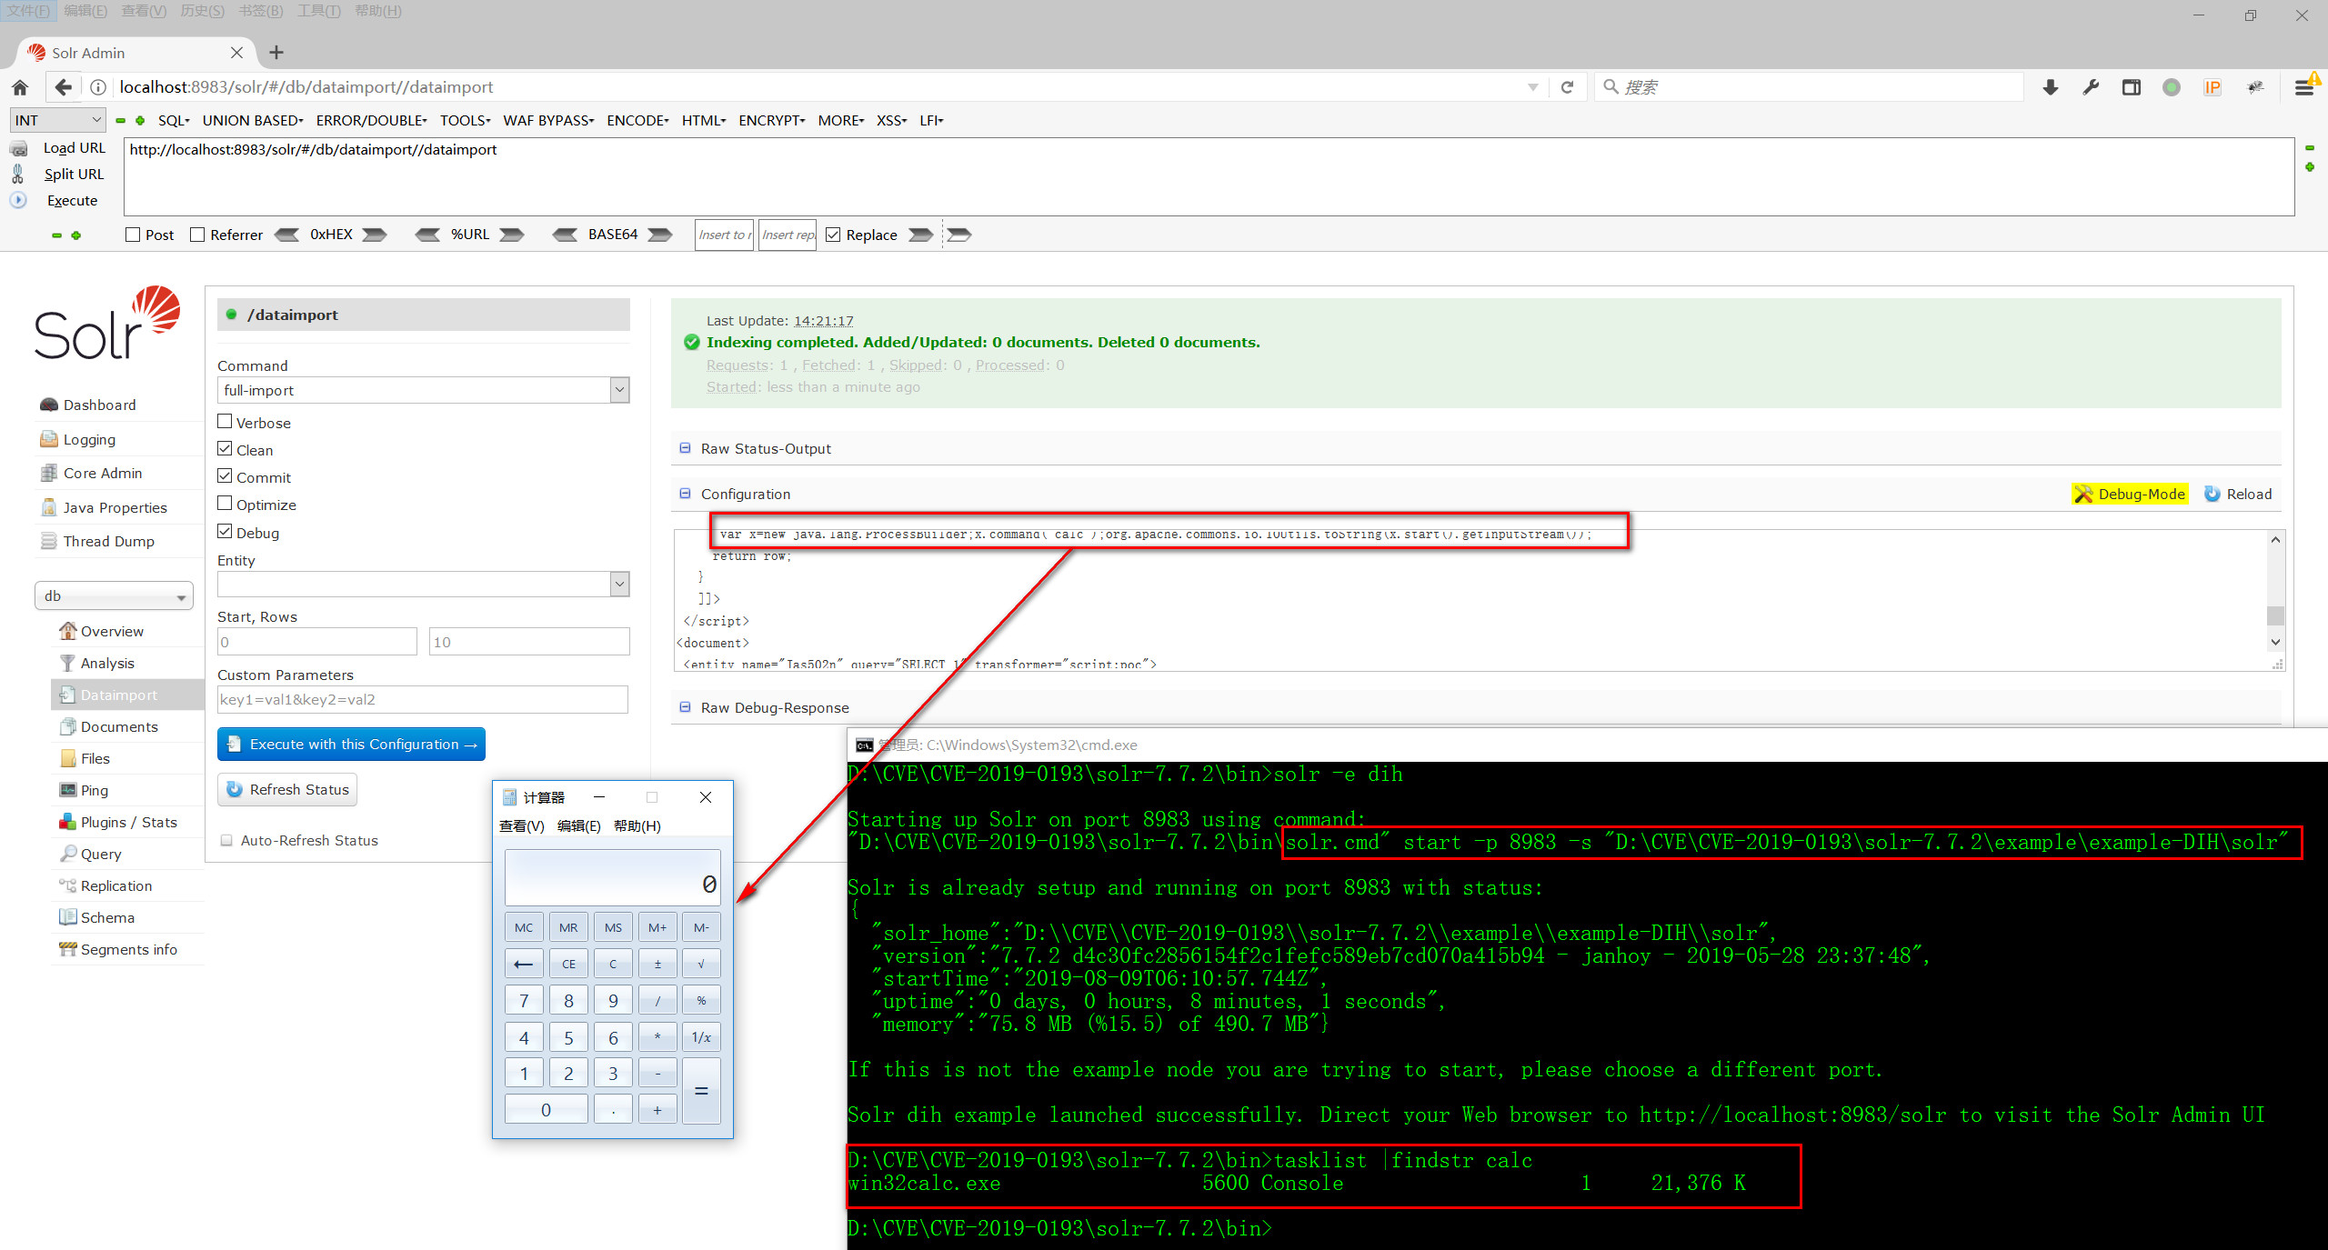The image size is (2328, 1250).
Task: Click the Load URL icon
Action: [18, 148]
